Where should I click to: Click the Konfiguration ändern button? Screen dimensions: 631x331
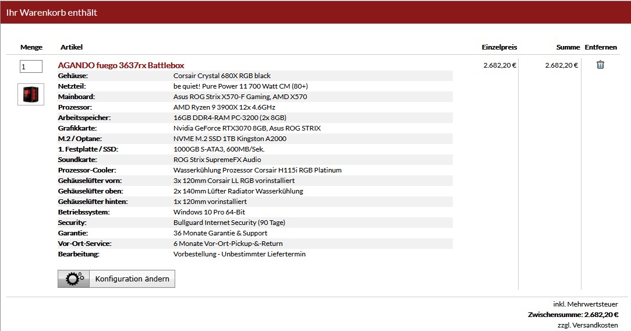click(116, 279)
